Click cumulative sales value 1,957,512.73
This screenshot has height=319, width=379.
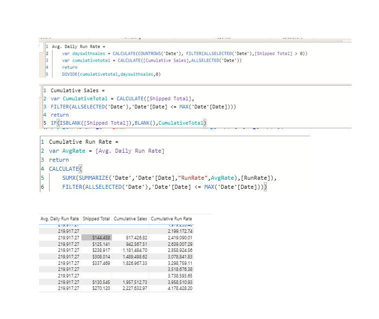(x=135, y=282)
